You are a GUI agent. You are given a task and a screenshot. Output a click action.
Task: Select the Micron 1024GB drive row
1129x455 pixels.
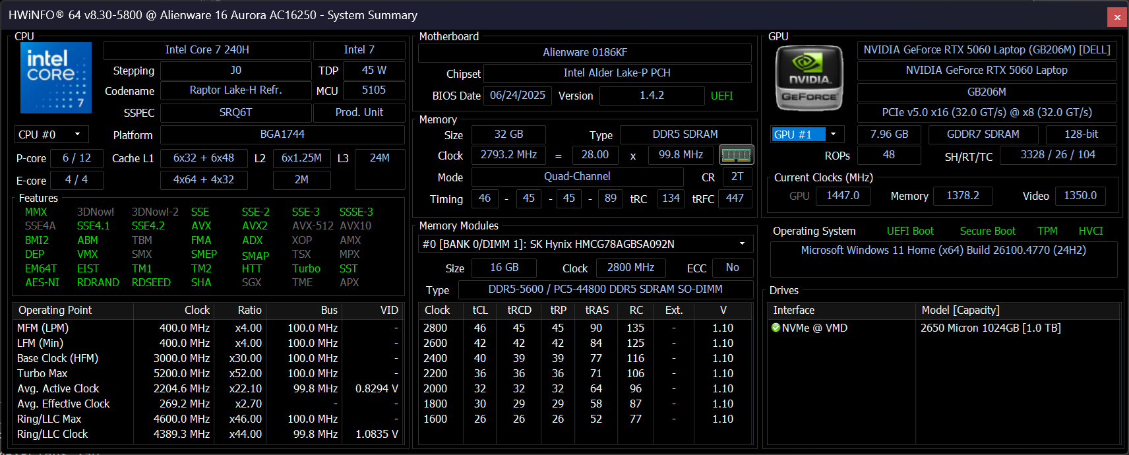990,328
